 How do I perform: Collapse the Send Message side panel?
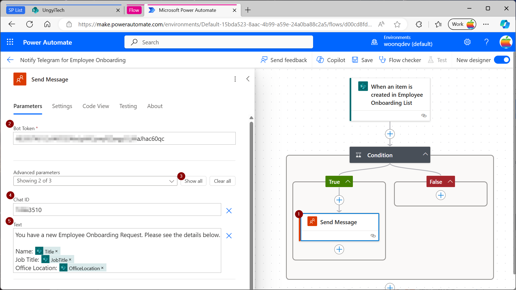coord(248,79)
